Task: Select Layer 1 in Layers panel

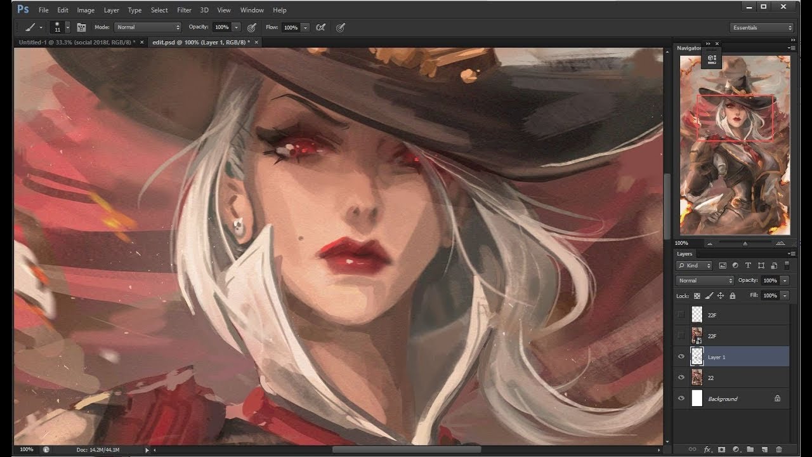Action: 732,357
